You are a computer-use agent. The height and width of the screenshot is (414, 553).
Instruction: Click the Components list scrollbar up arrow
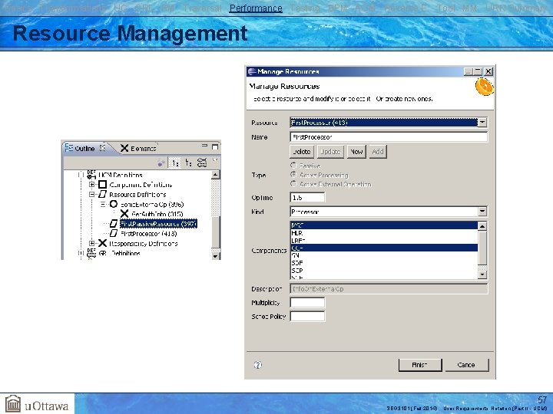click(x=482, y=225)
